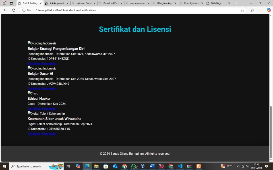Viewport: 273px width, 170px height.
Task: Open the browser profile avatar
Action: pos(4,3)
